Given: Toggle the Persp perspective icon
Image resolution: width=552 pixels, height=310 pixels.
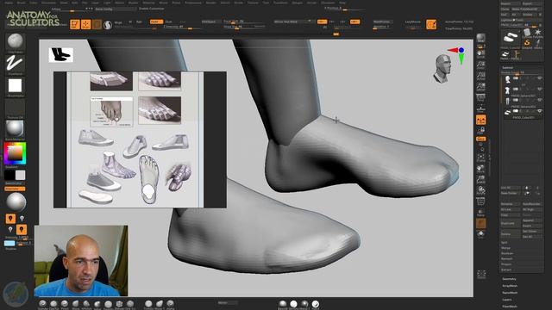Looking at the screenshot, I should (481, 97).
